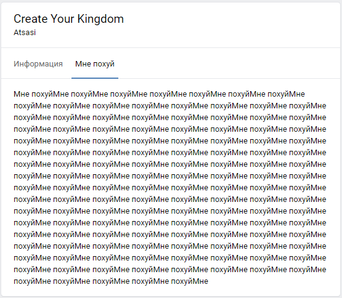Click the last short line of the text
The height and width of the screenshot is (298, 342).
coord(111,281)
